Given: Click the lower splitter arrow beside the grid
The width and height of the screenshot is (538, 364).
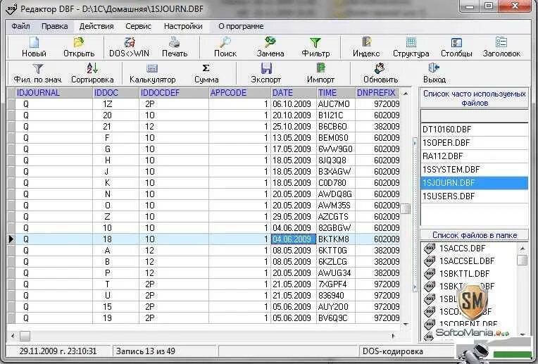Looking at the screenshot, I should coord(415,287).
